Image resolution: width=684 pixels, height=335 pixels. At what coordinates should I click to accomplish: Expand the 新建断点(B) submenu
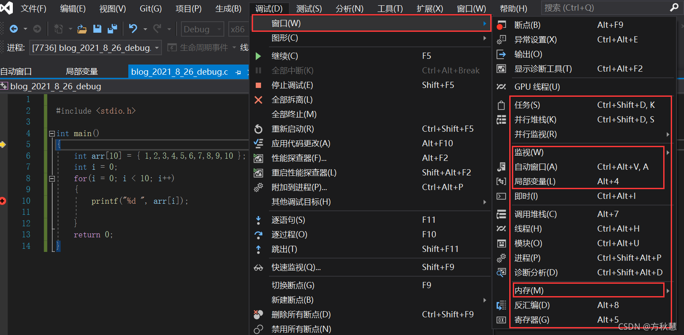point(370,300)
